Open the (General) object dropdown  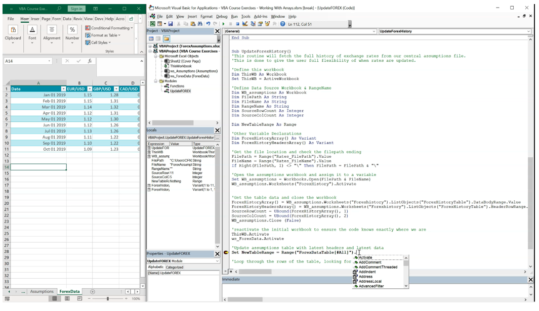[374, 31]
